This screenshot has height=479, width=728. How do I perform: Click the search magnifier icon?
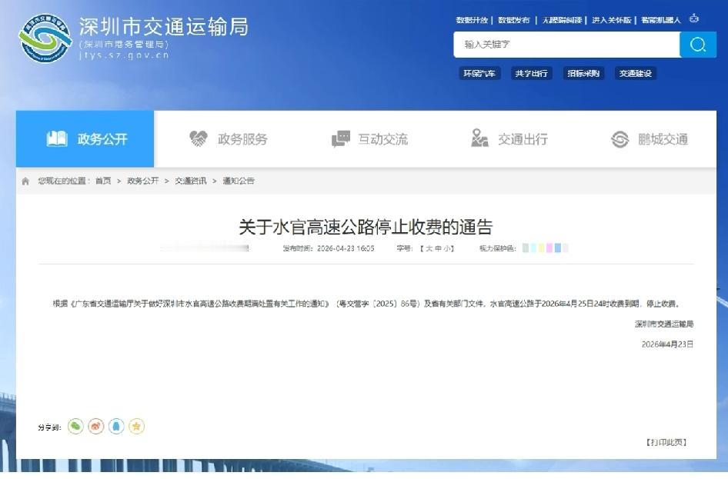point(697,45)
